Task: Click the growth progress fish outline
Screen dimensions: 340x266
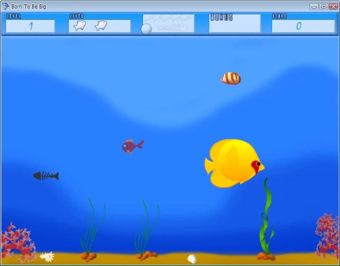Action: click(172, 28)
